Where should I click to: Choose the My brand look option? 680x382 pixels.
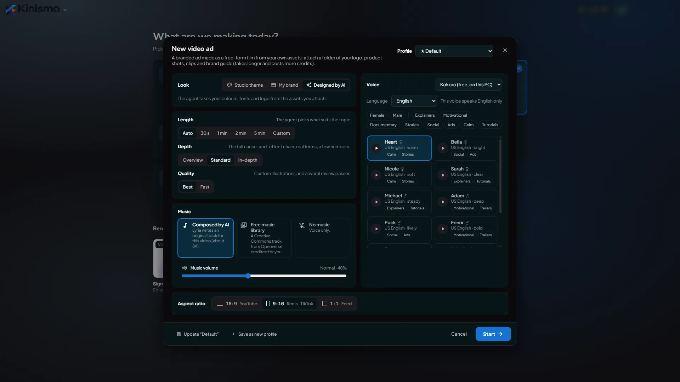[285, 85]
